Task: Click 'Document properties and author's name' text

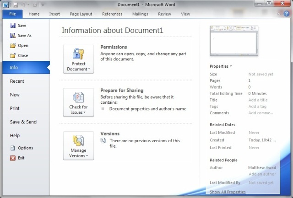Action: tap(147, 109)
